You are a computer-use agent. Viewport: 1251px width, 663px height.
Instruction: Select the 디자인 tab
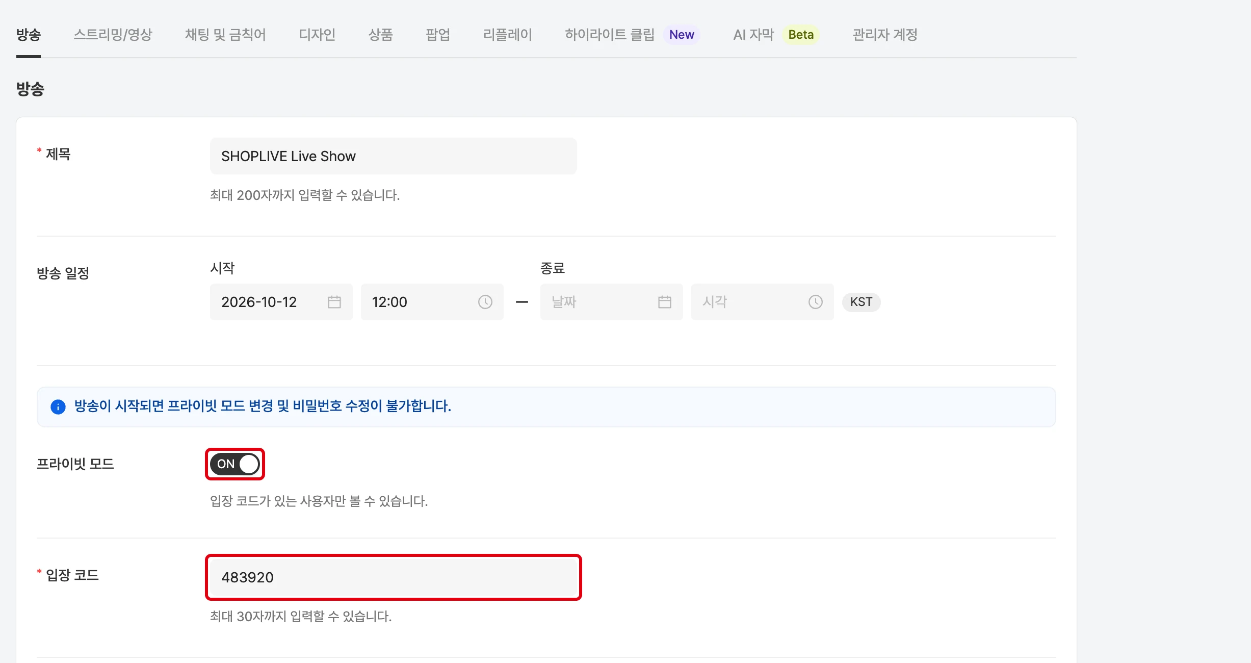click(317, 35)
